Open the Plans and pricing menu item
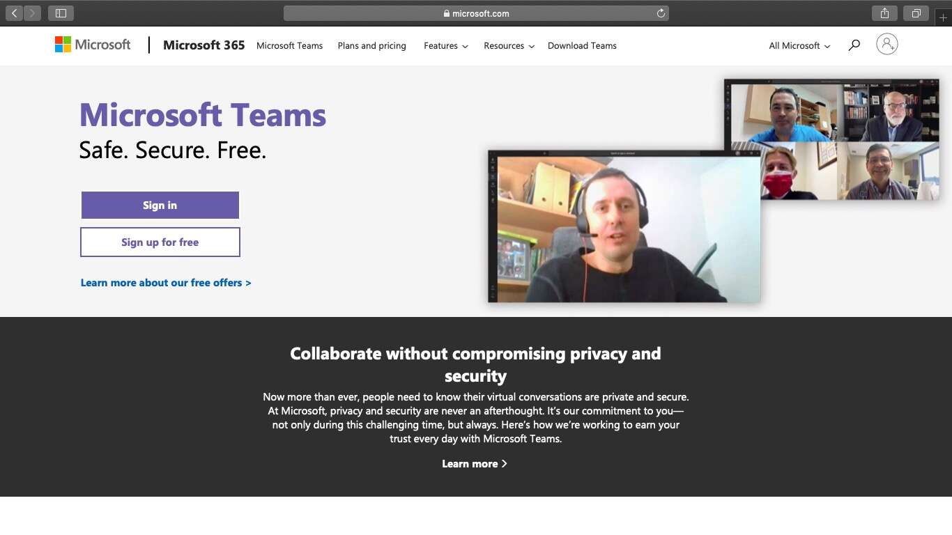This screenshot has height=535, width=952. click(371, 45)
